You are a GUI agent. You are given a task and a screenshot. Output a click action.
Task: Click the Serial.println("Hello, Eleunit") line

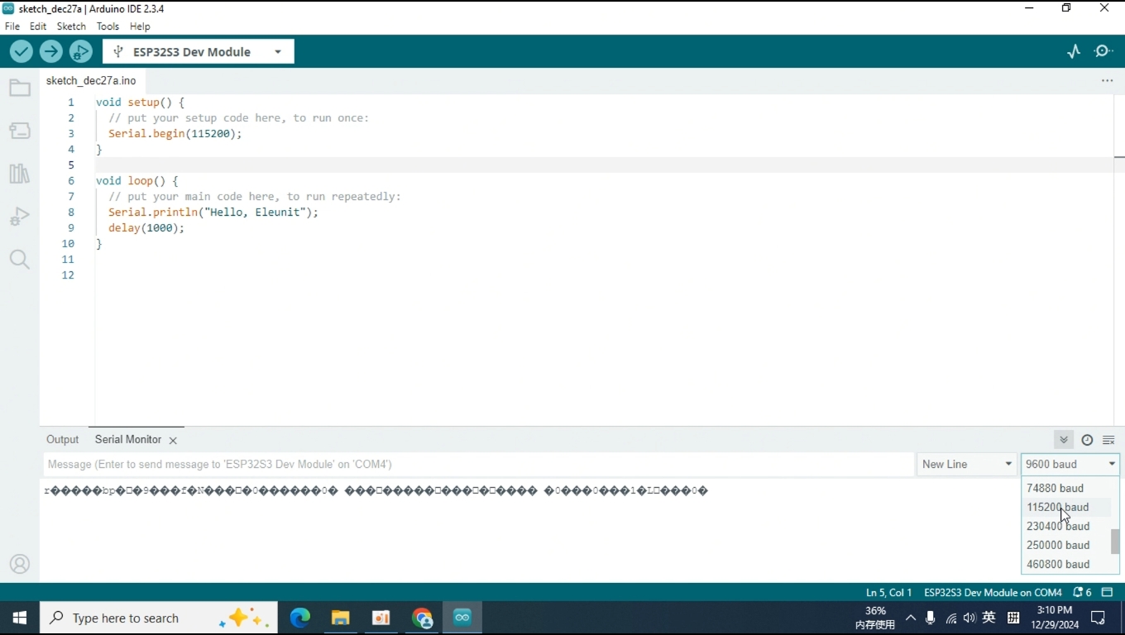[x=213, y=212]
